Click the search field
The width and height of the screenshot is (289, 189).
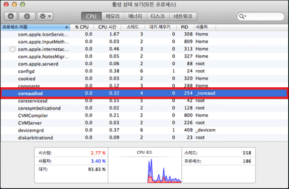tap(261, 17)
